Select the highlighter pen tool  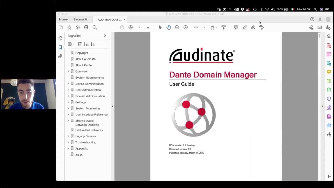coord(244,27)
